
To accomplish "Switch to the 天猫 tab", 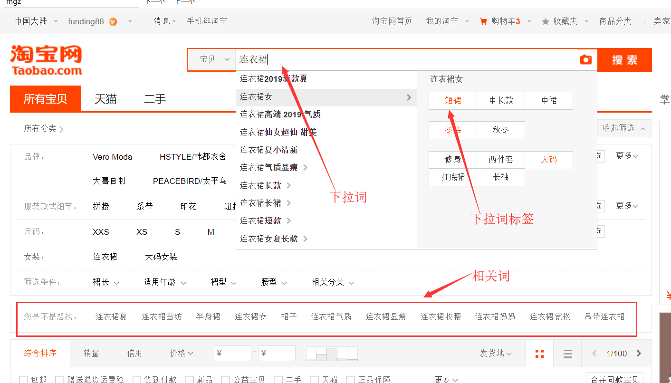I will point(105,99).
